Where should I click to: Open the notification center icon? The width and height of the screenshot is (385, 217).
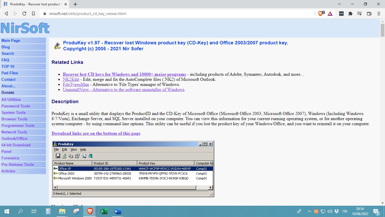(x=376, y=212)
